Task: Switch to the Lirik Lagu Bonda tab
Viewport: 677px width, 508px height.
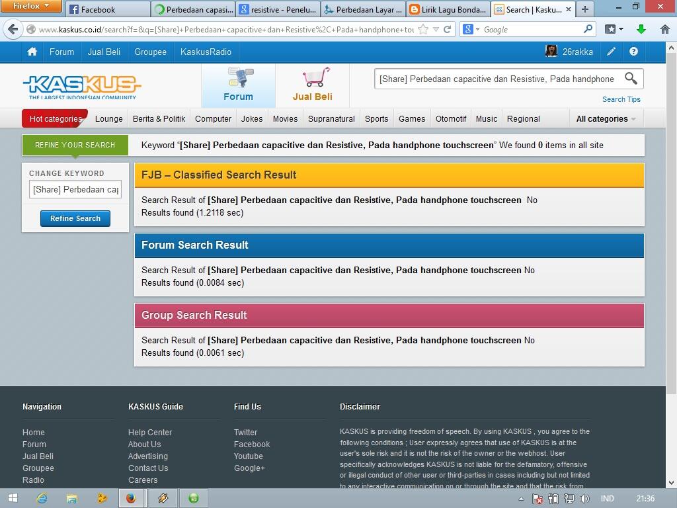Action: click(x=448, y=9)
